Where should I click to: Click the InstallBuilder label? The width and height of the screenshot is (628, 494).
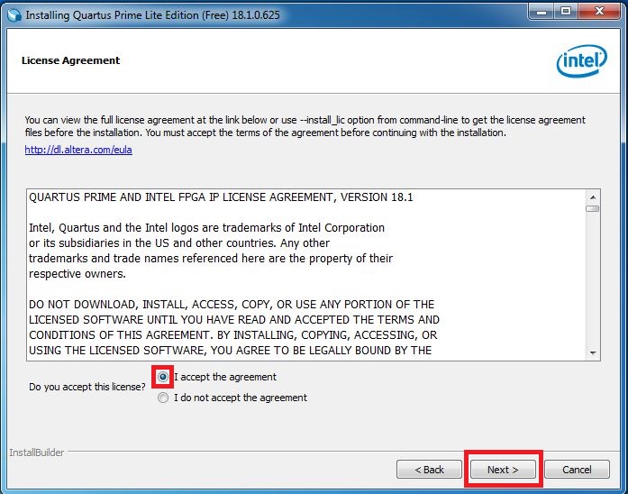point(36,453)
